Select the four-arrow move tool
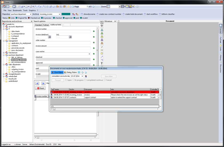The height and width of the screenshot is (147, 224). coord(102,26)
